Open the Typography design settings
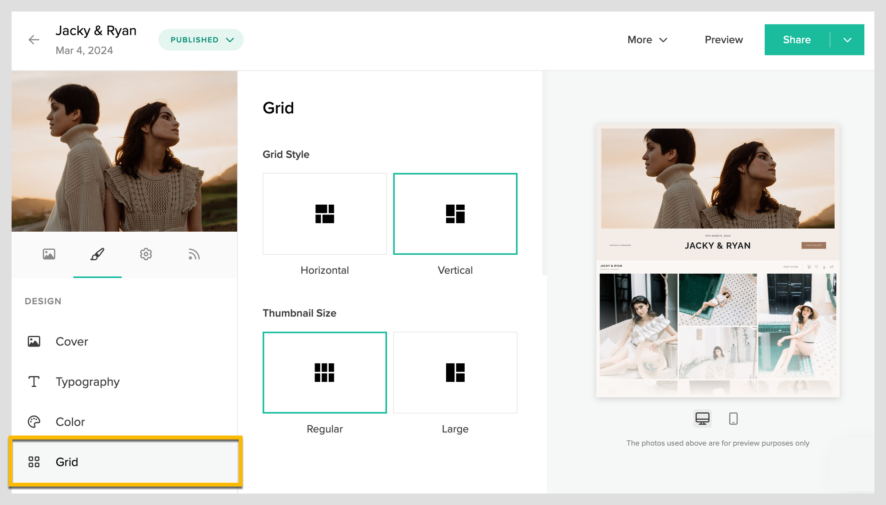The image size is (886, 505). pos(87,381)
